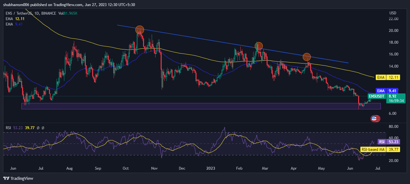410x184 pixels.
Task: Click the May time axis label
Action: coord(322,168)
